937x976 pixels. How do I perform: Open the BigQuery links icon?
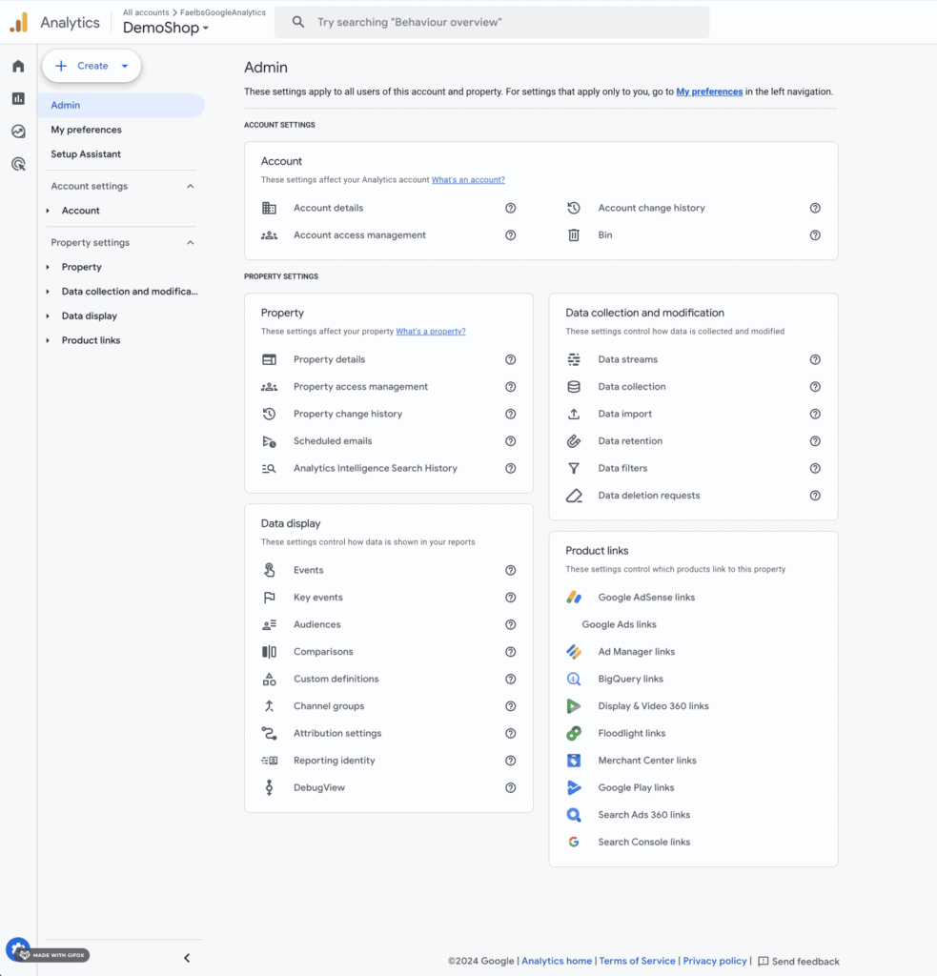click(573, 679)
